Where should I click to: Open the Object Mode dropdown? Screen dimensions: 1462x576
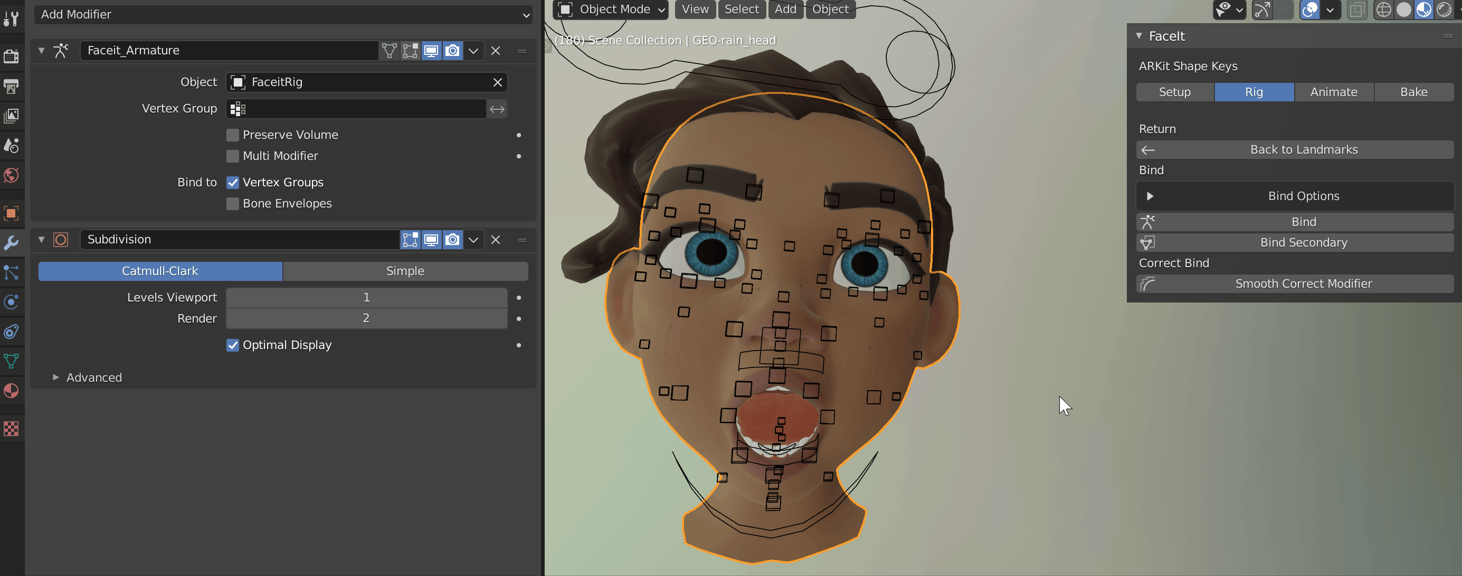[x=611, y=9]
